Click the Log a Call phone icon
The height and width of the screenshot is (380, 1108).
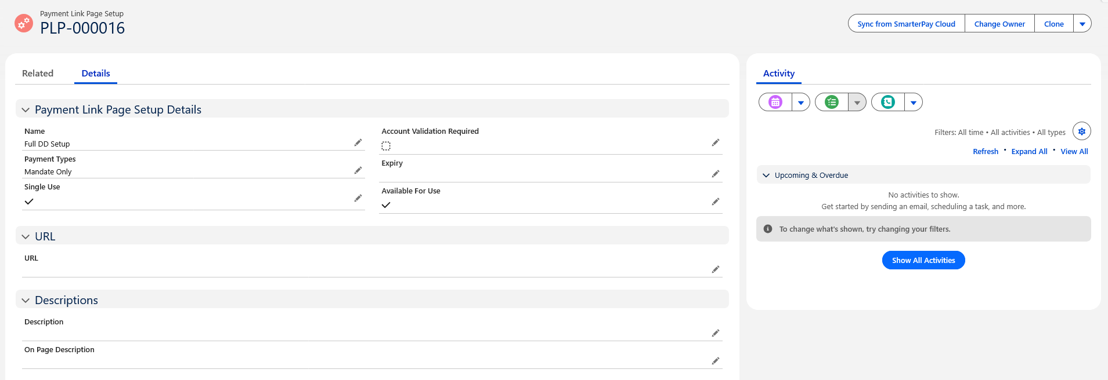(888, 103)
